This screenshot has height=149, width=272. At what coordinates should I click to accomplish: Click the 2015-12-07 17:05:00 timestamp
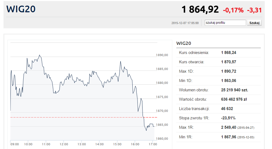(x=185, y=23)
